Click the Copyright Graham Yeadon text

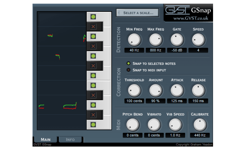pos(194,144)
